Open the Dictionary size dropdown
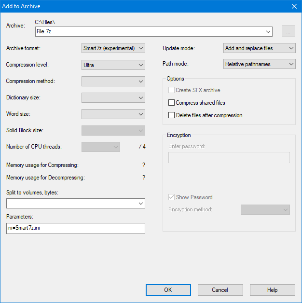Viewport: 302px width, 303px height. click(x=113, y=97)
